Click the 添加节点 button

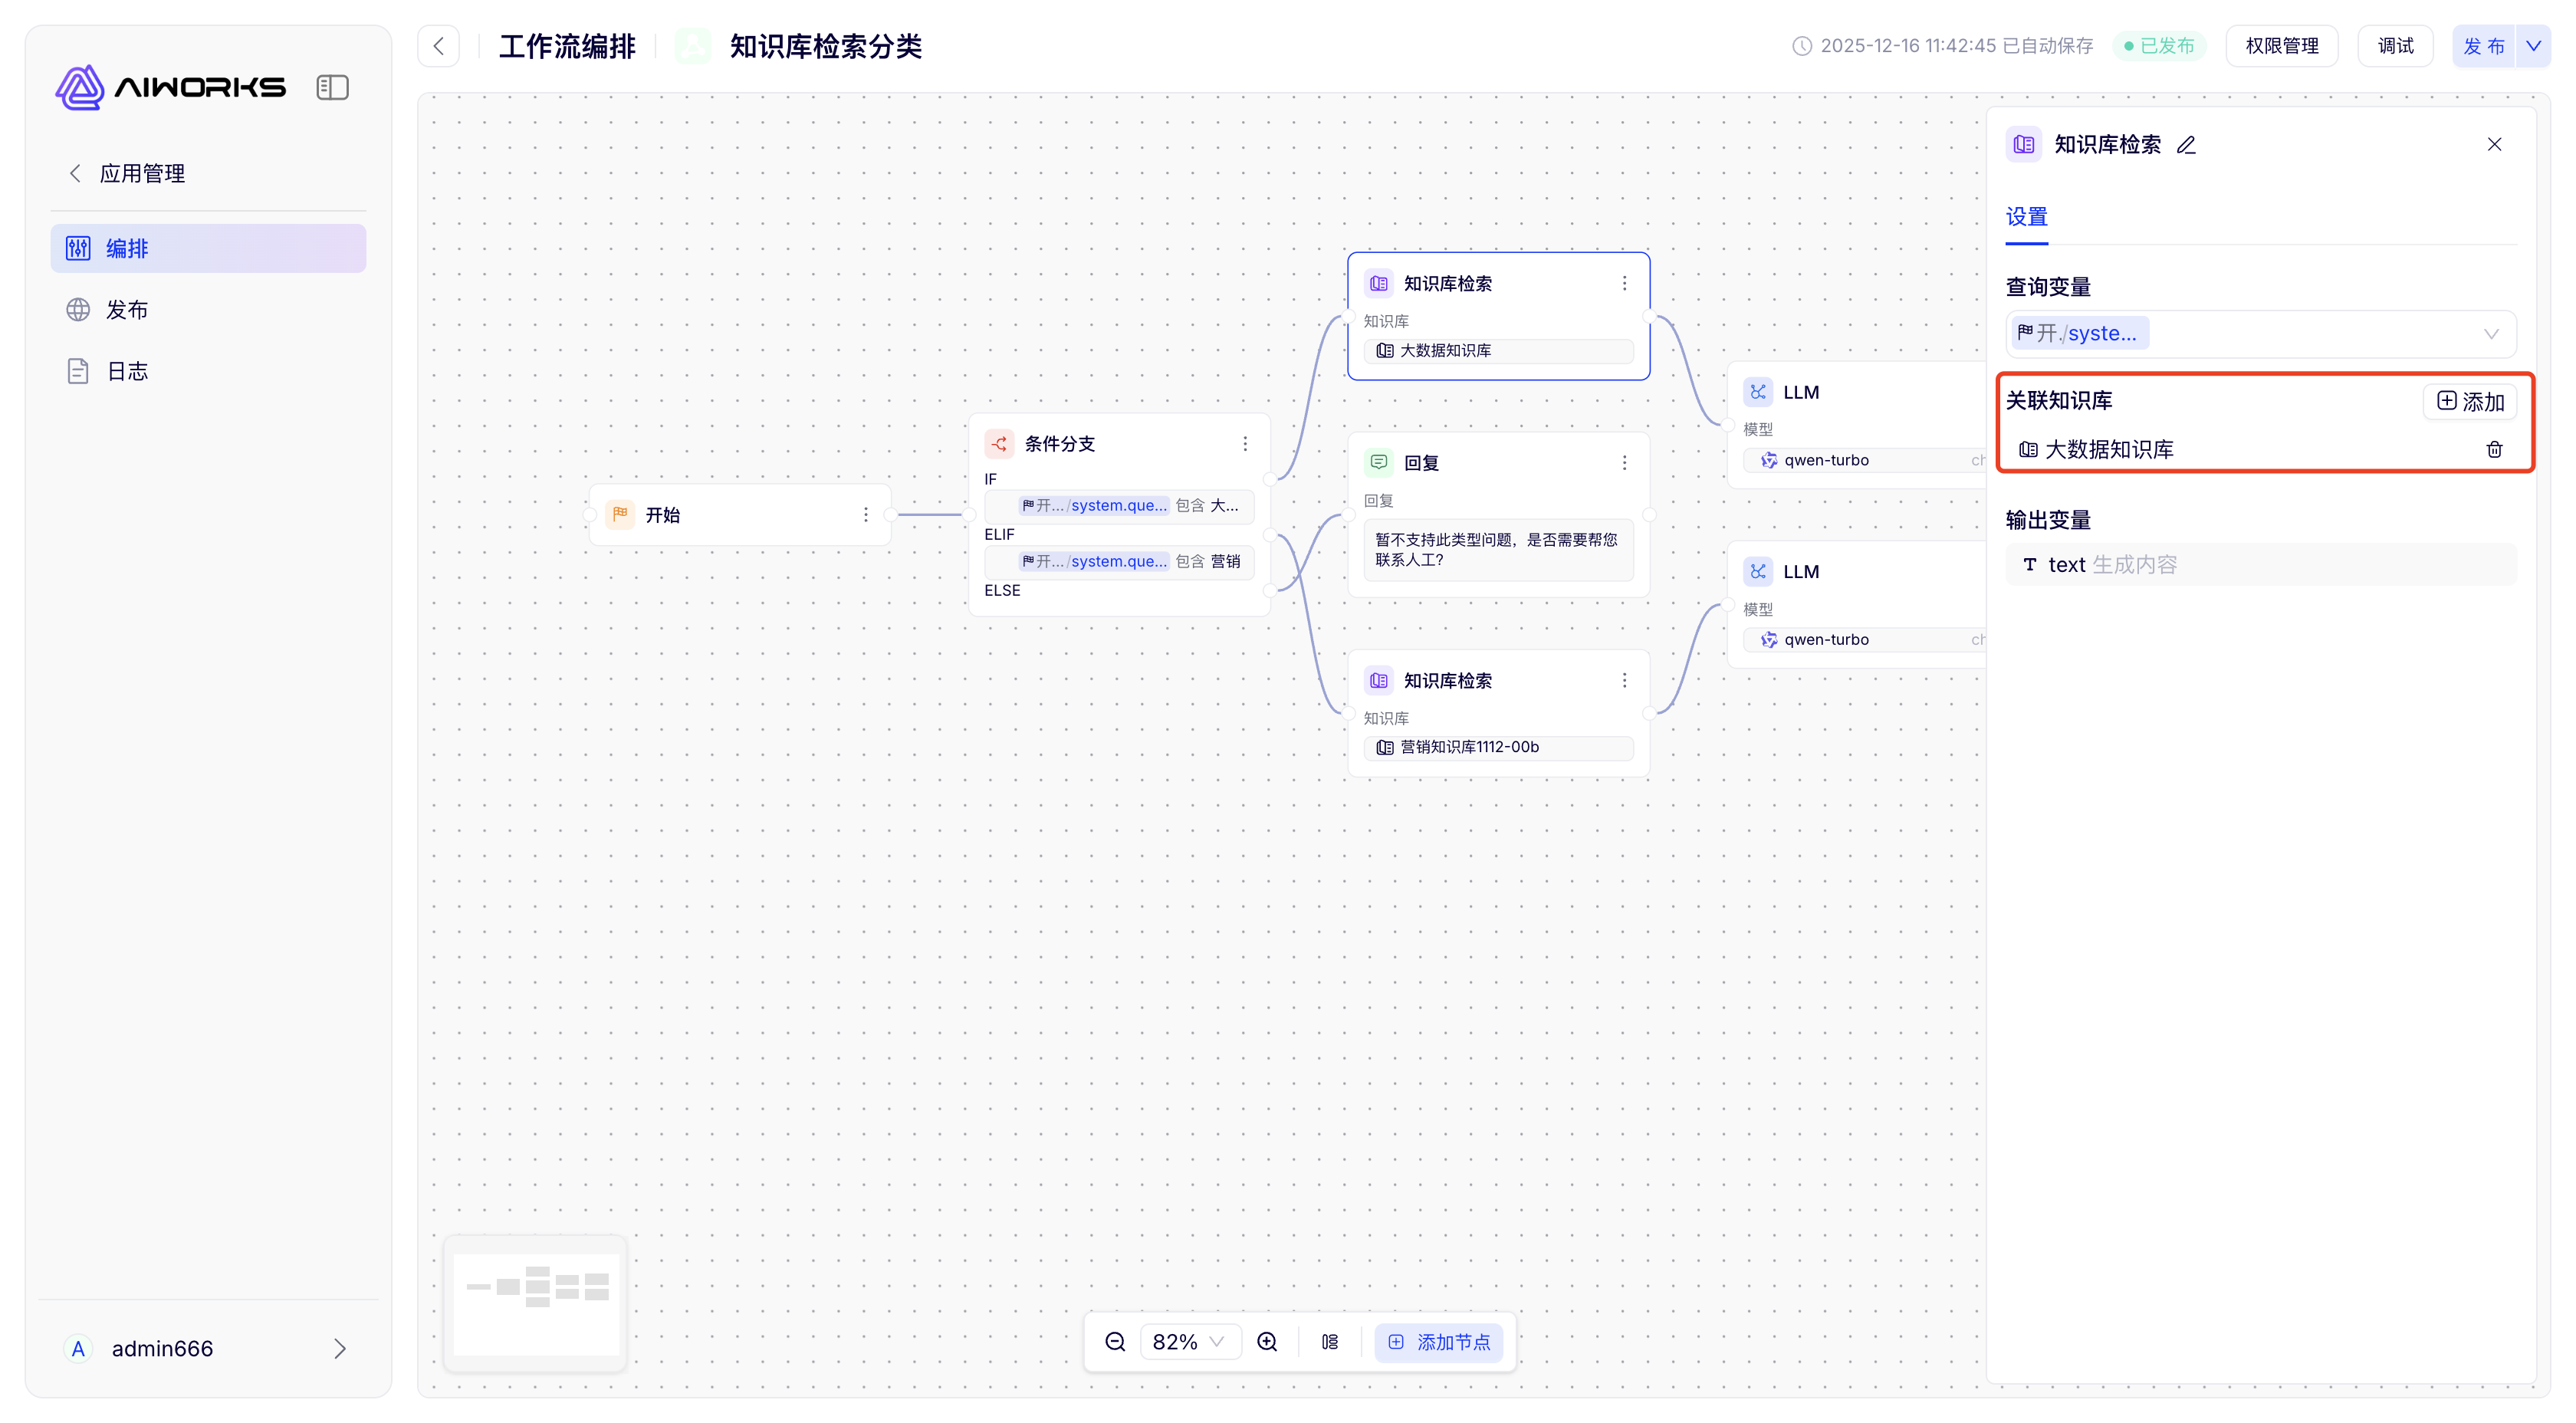pos(1439,1342)
